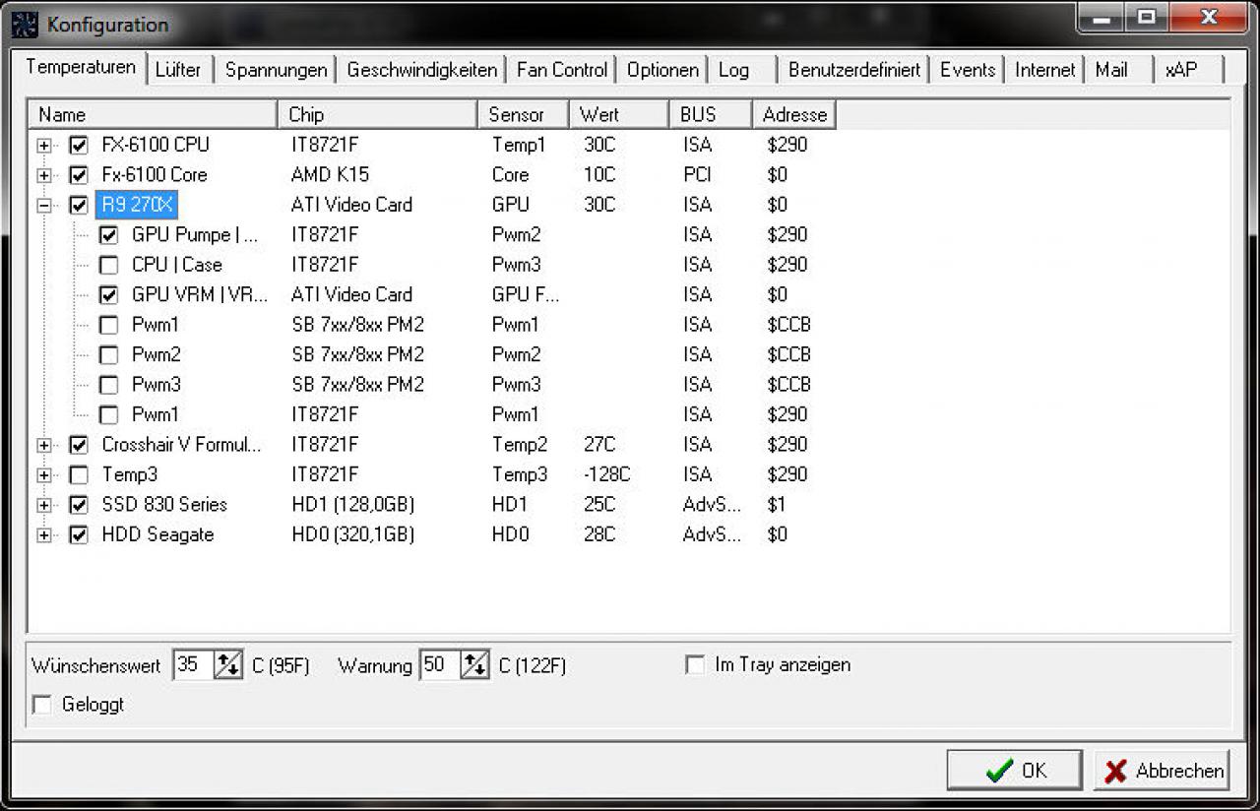
Task: Open the Spannungen tab
Action: click(x=276, y=70)
